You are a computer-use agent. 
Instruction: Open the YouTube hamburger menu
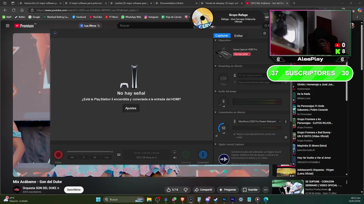click(8, 25)
